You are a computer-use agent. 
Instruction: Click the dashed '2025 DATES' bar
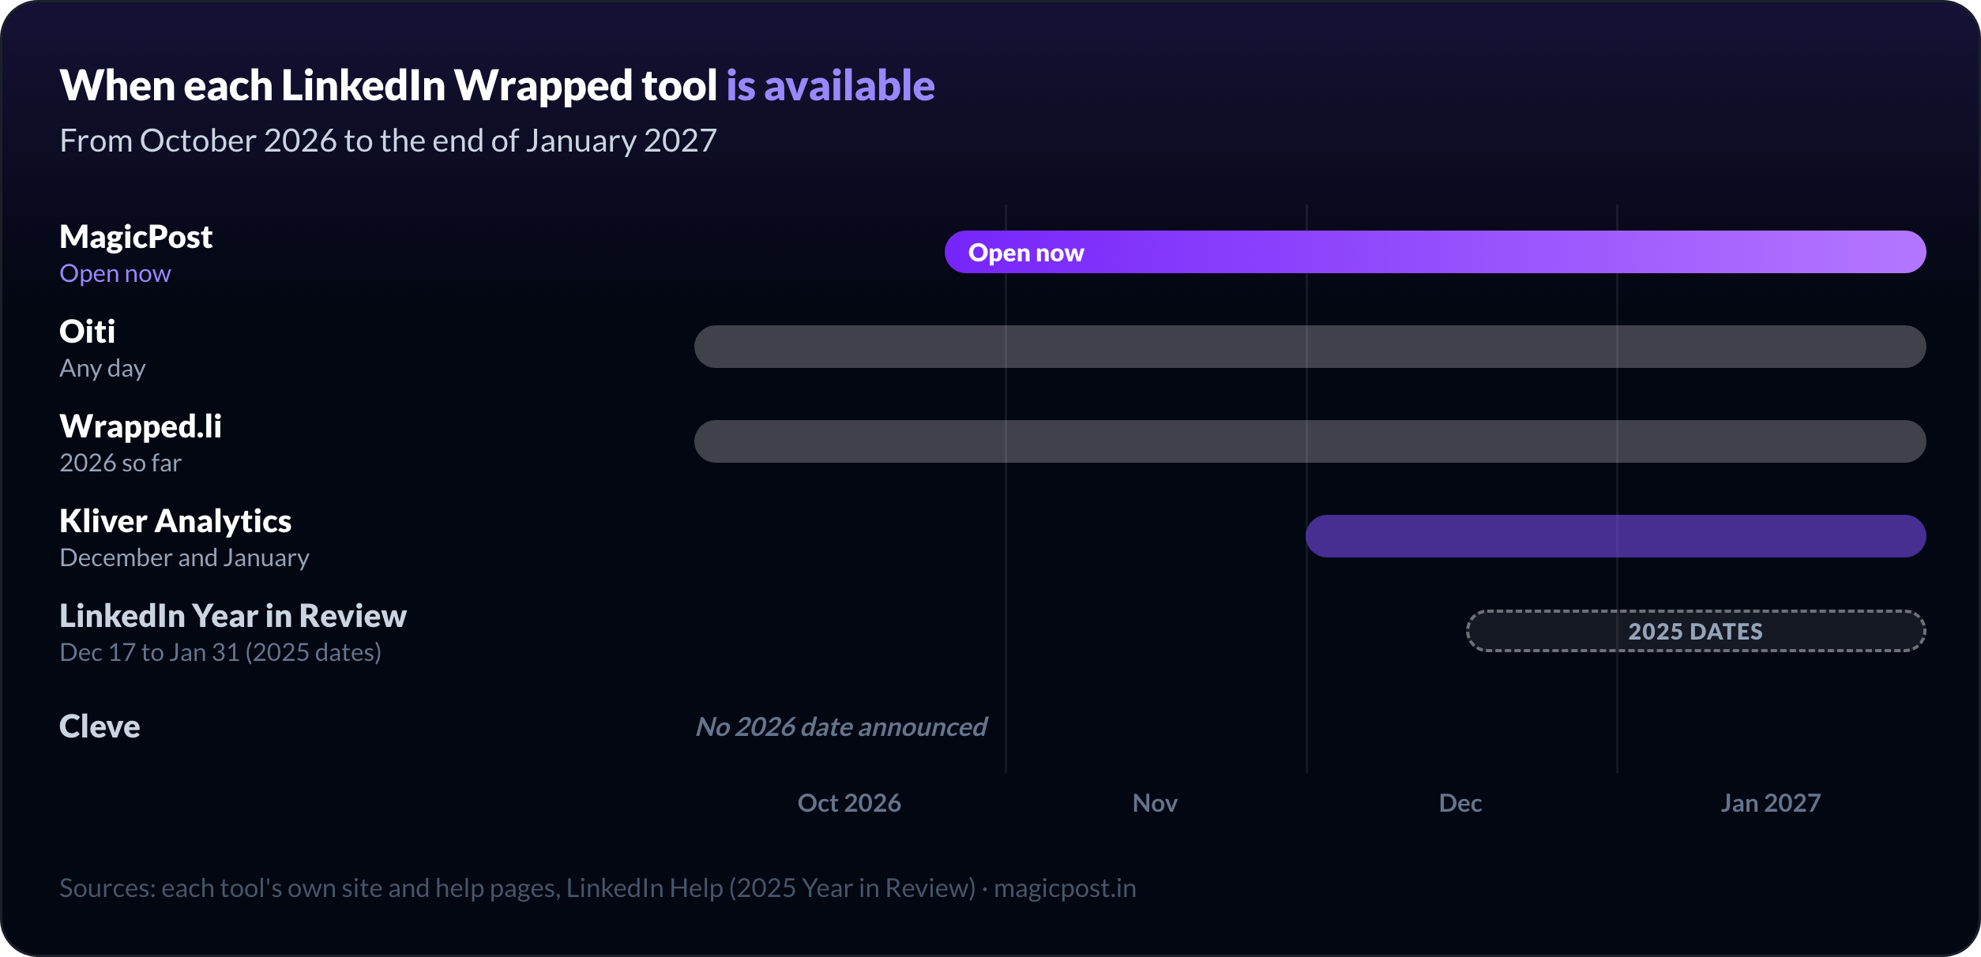(x=1696, y=631)
